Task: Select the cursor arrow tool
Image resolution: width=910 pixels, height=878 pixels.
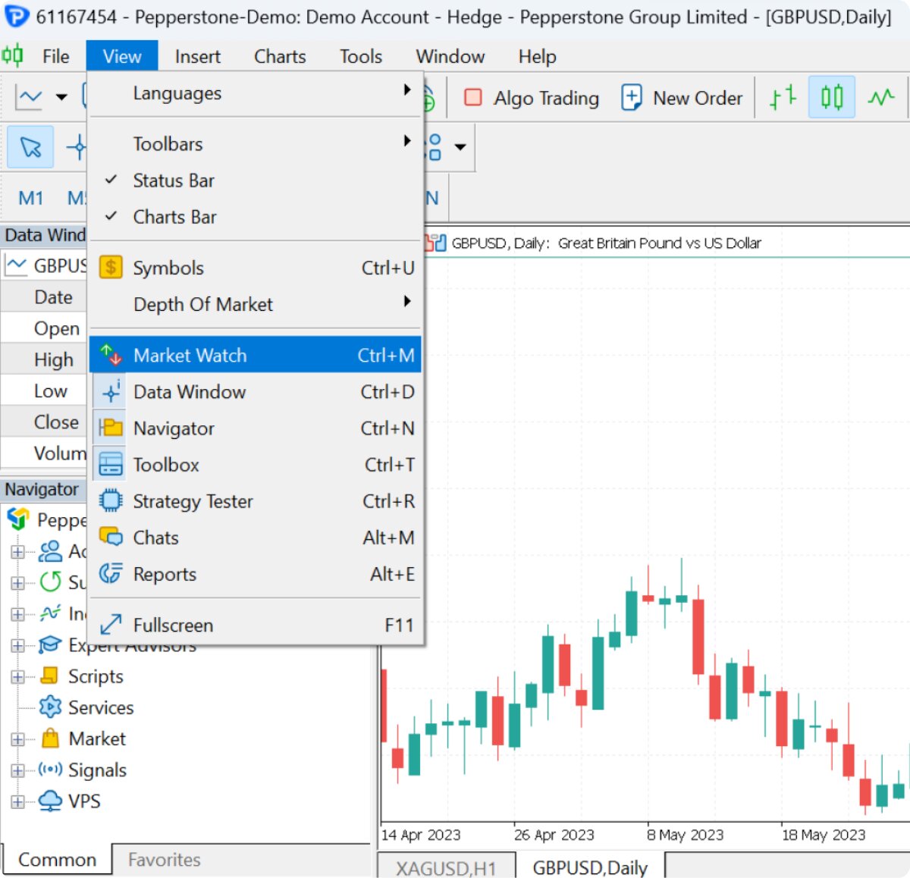Action: coord(30,146)
